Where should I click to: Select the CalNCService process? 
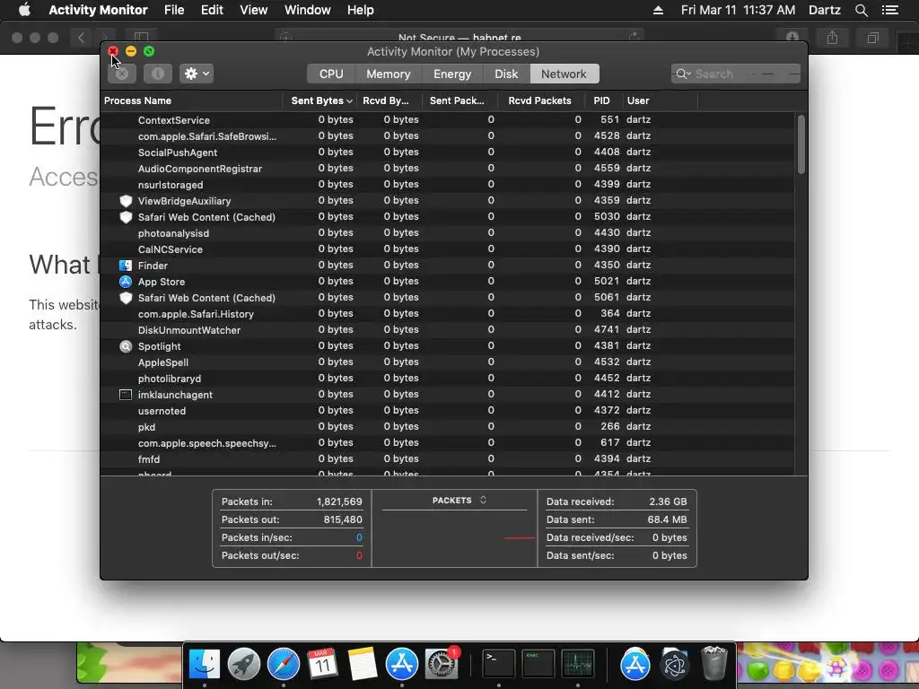pos(448,249)
